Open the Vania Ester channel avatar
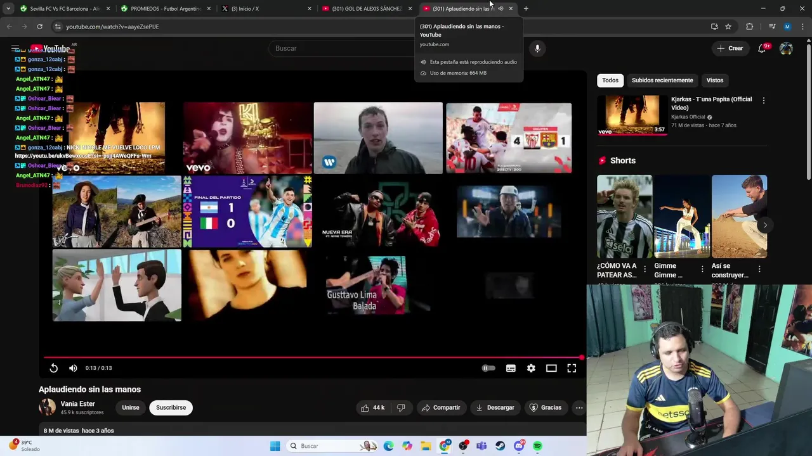 47,407
